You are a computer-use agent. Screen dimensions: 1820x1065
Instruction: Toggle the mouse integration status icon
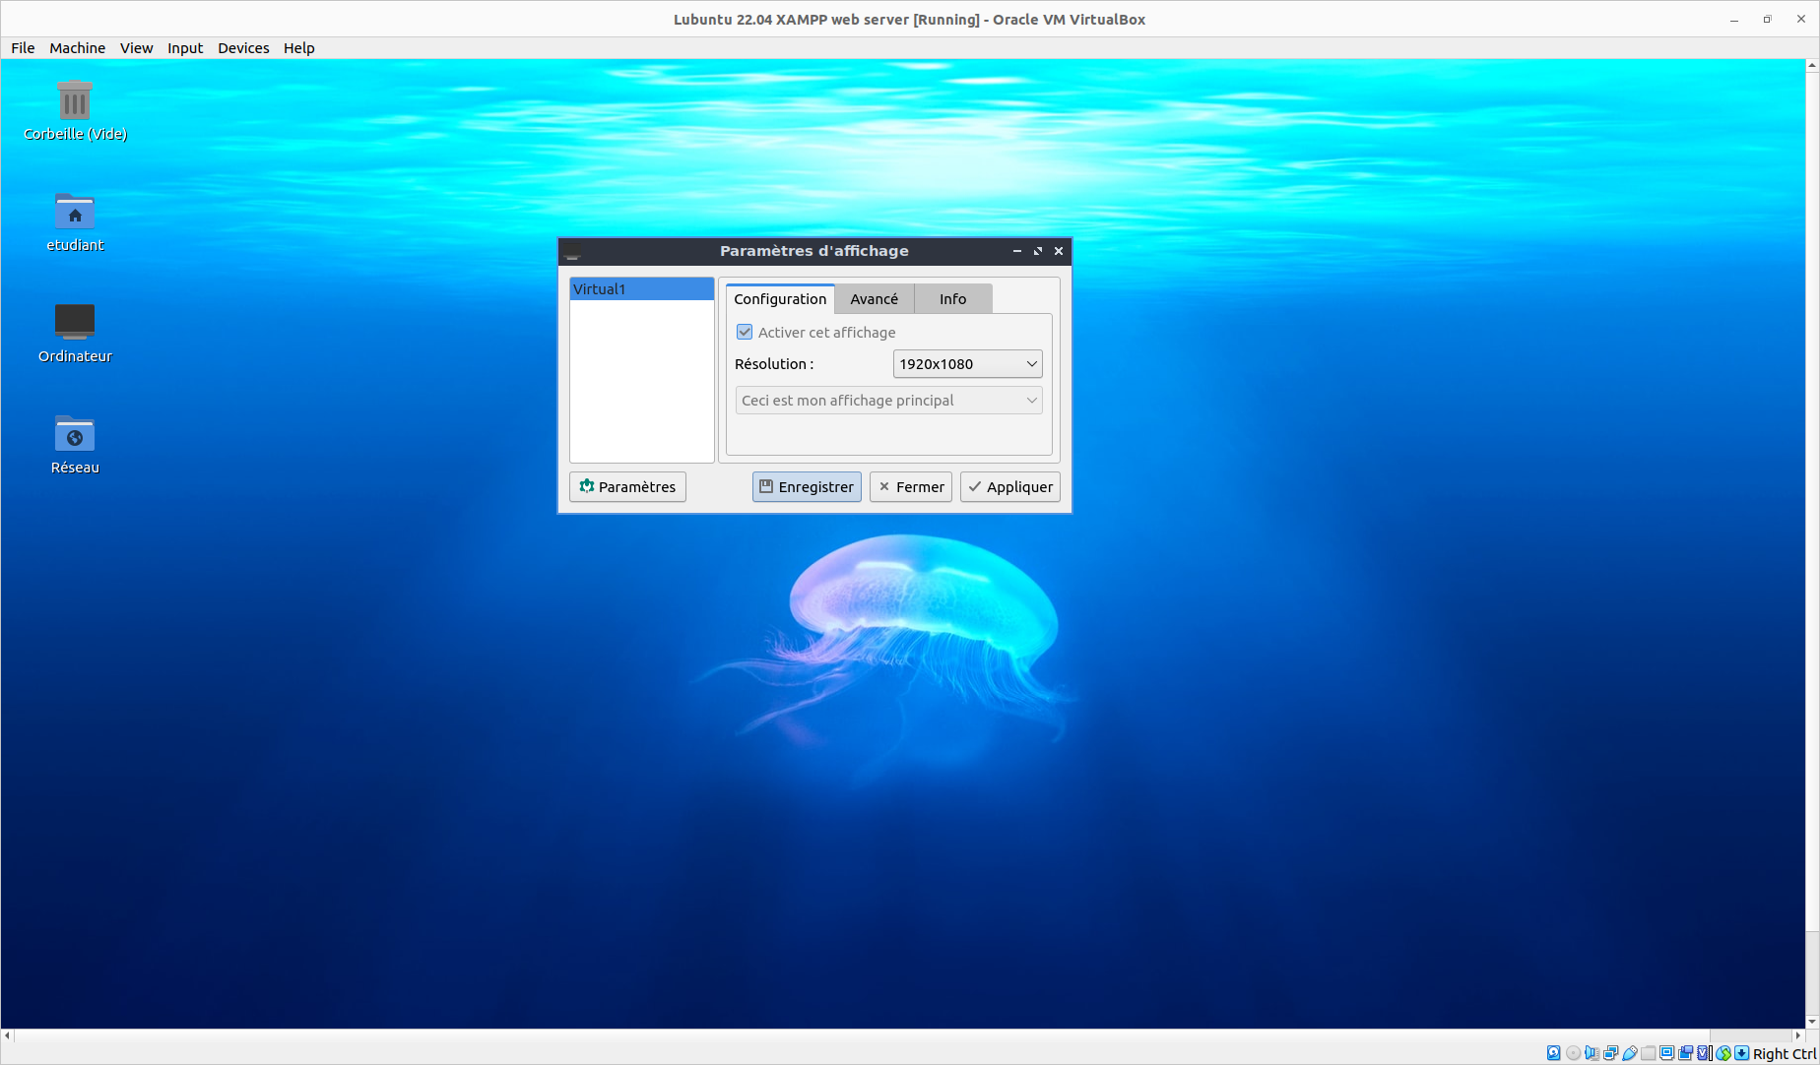1723,1053
